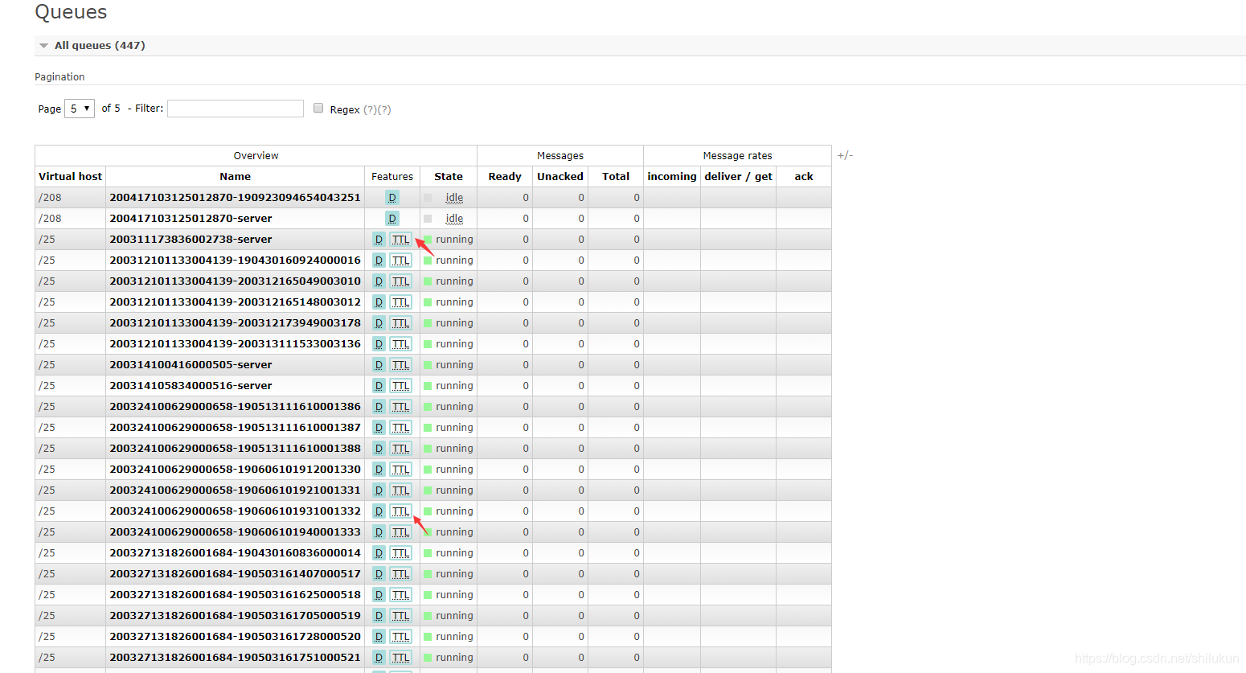Click D badge of 200314105834000516-server
1246x673 pixels.
[379, 386]
